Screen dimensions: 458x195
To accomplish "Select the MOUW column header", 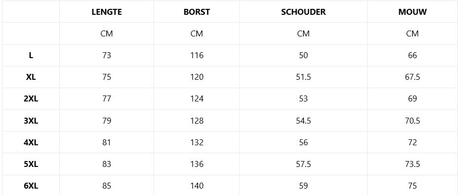I will point(413,12).
